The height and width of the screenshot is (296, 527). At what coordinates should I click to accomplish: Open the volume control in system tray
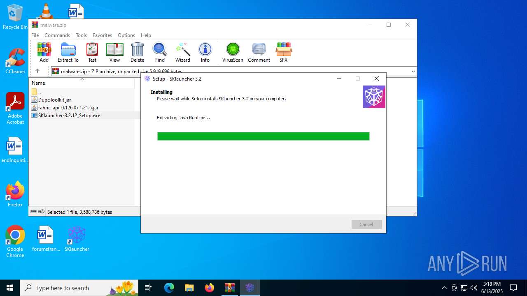point(474,288)
